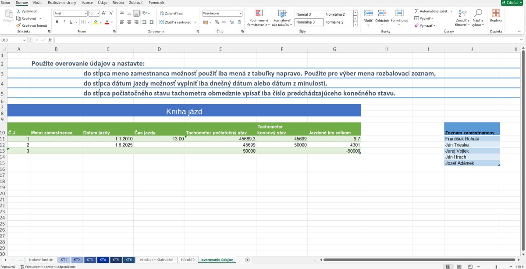This screenshot has width=526, height=269.
Task: Select the Kopírovať formát paintbrush
Action: (x=19, y=25)
